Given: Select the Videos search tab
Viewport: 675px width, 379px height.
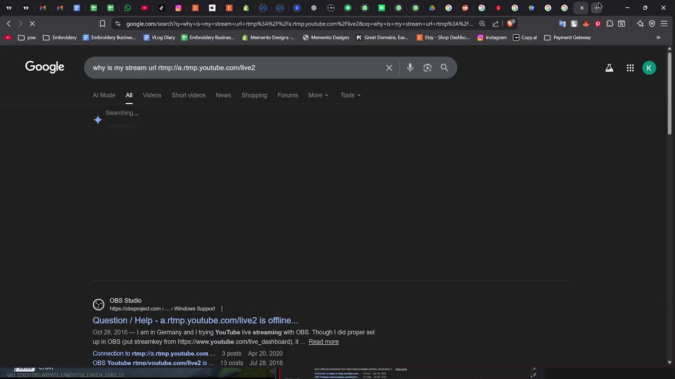Looking at the screenshot, I should click(152, 95).
